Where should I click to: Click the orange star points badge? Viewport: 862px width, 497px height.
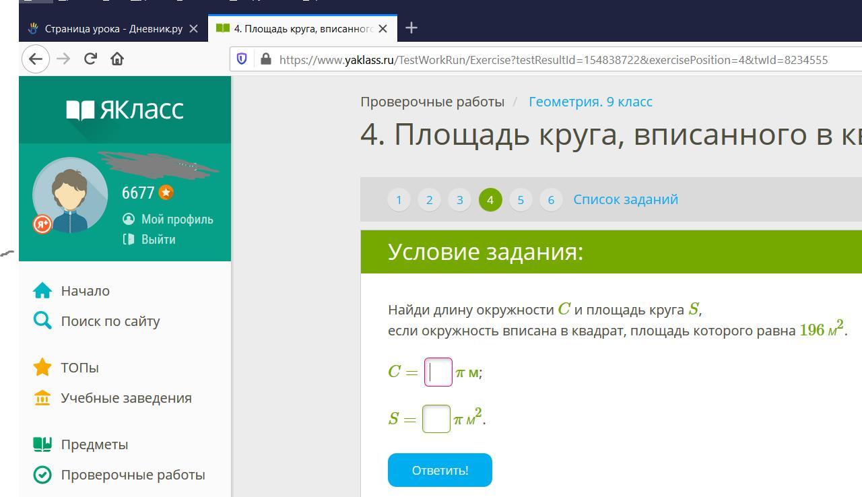(166, 193)
